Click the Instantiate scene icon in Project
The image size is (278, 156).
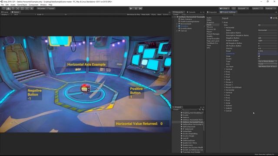pos(182,131)
